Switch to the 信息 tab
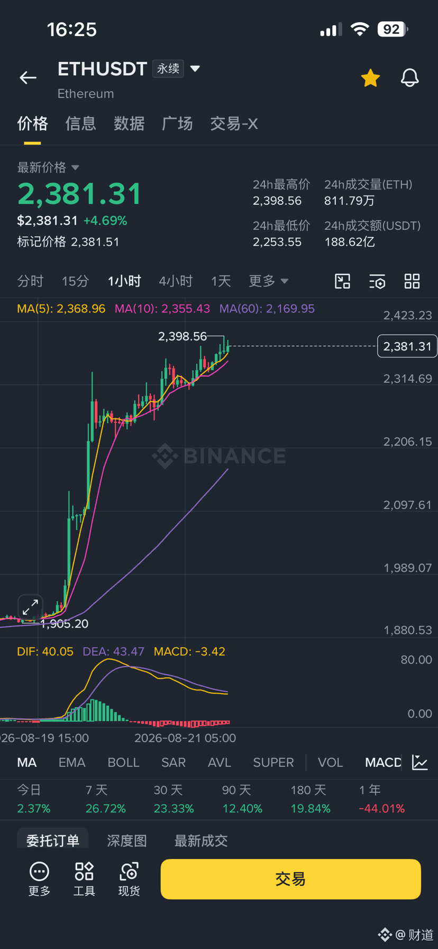 (x=81, y=124)
